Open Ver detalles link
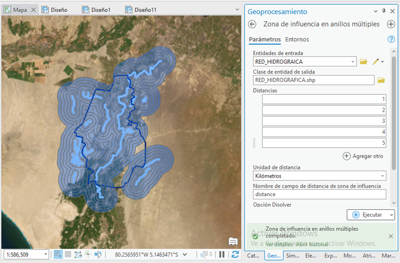 pyautogui.click(x=279, y=244)
